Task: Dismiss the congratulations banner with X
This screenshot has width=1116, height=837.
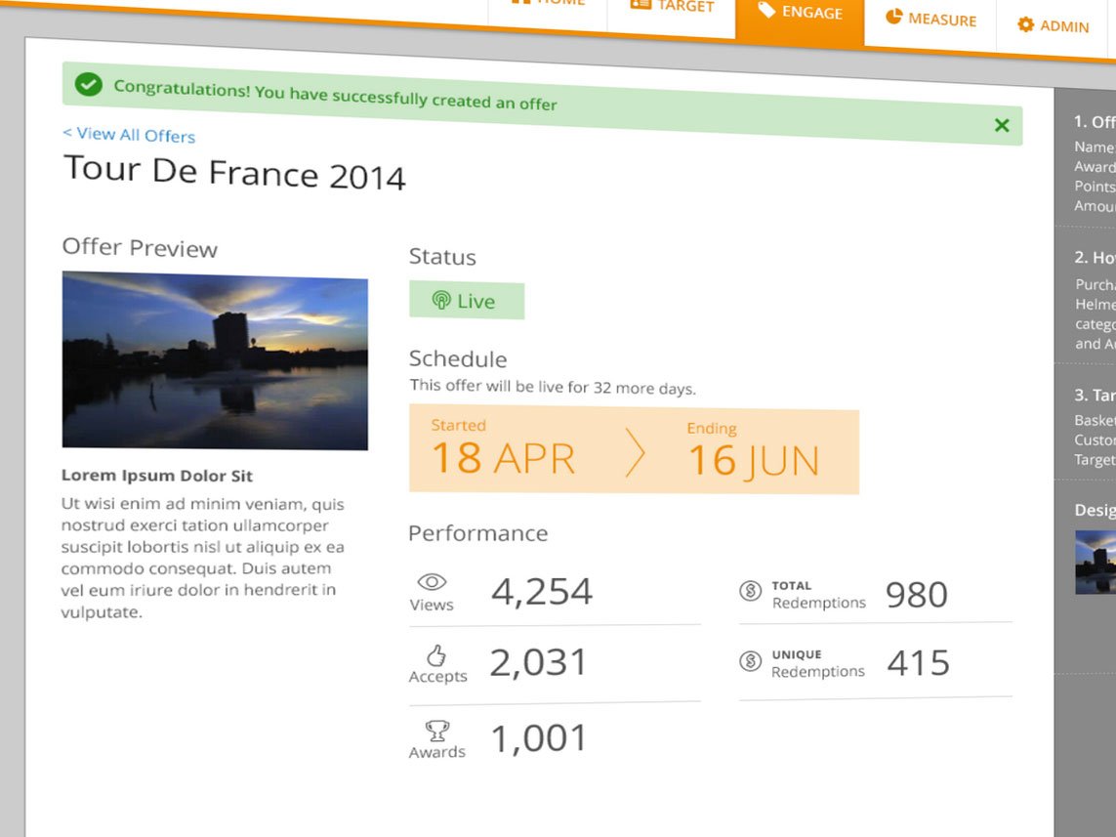Action: (x=1002, y=125)
